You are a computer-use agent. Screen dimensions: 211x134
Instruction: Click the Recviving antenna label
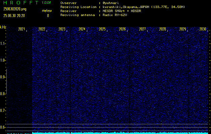pos(77,15)
